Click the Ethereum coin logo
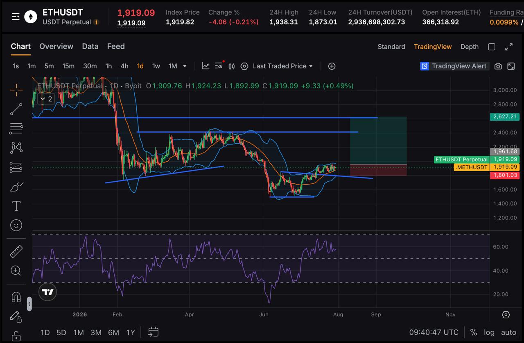The width and height of the screenshot is (524, 343). (30, 17)
